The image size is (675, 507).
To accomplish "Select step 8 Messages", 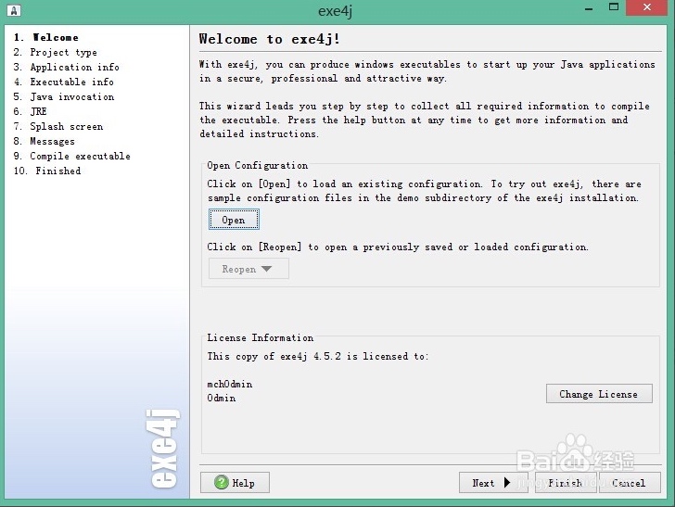I will coord(44,141).
